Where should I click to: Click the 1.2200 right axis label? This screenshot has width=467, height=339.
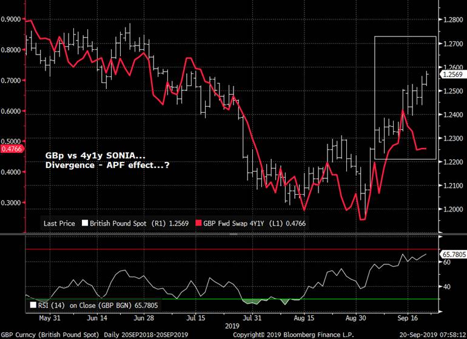453,162
